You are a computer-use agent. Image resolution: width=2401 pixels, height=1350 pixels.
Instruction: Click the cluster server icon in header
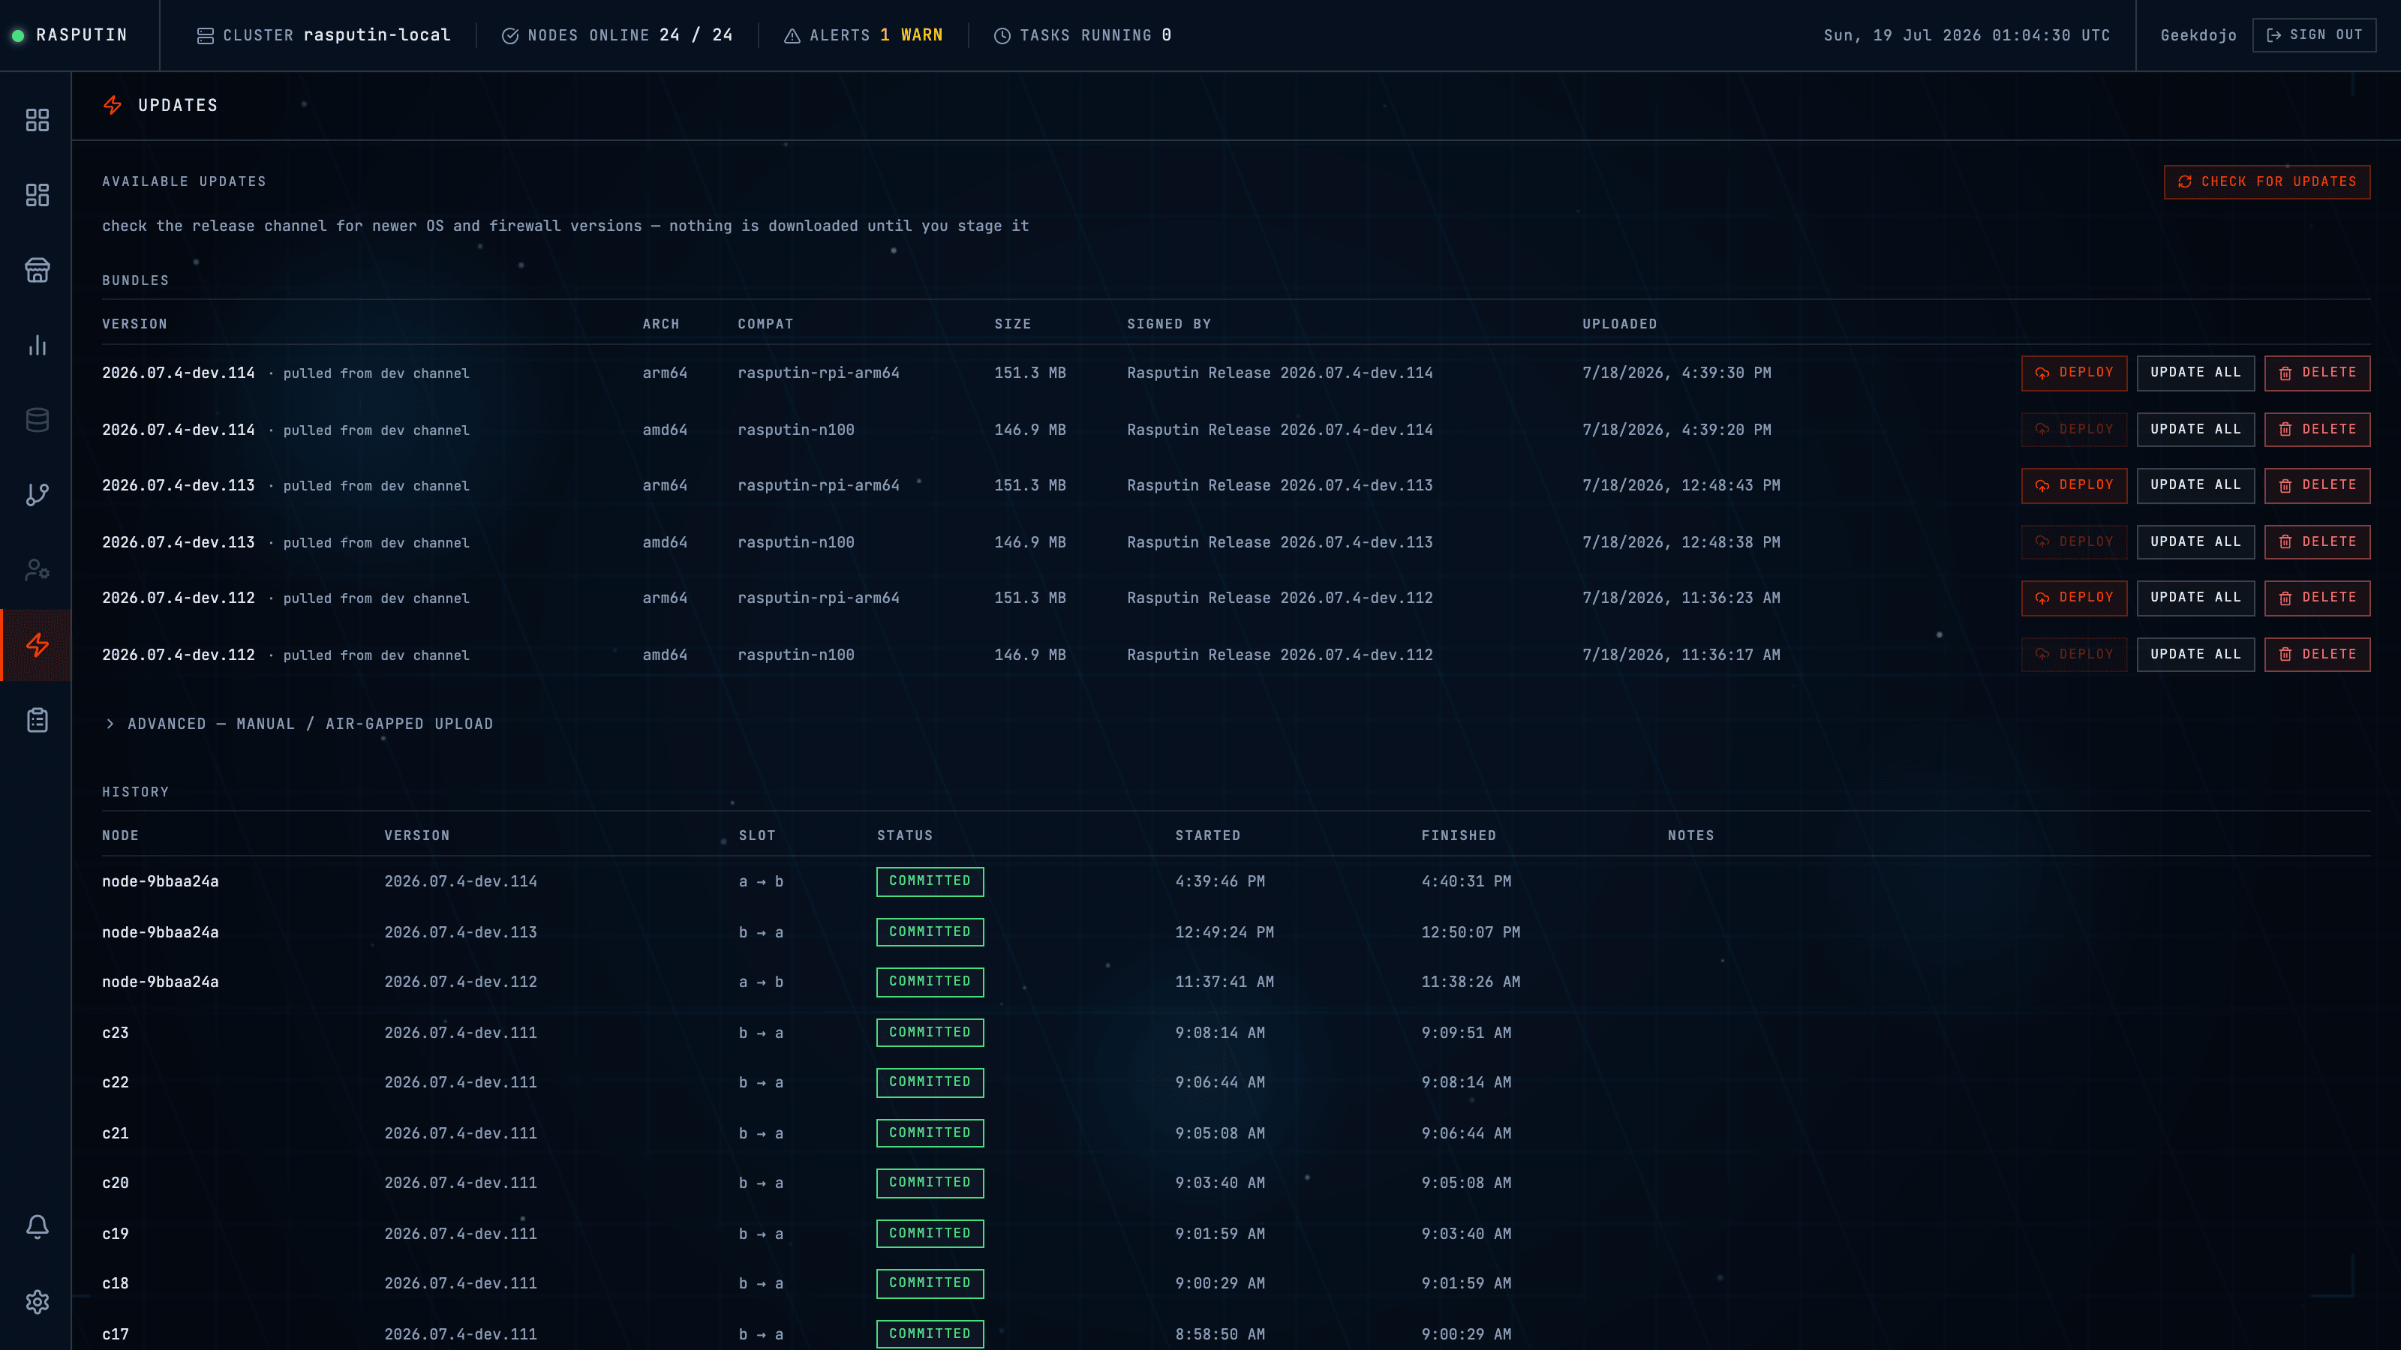[205, 35]
